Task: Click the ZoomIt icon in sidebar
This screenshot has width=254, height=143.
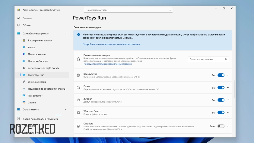Action: [x=24, y=103]
